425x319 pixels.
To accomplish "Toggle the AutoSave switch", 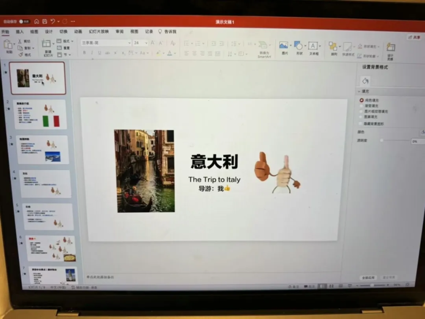I will (x=24, y=21).
